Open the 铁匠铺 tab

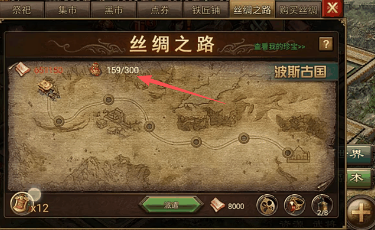tap(206, 10)
